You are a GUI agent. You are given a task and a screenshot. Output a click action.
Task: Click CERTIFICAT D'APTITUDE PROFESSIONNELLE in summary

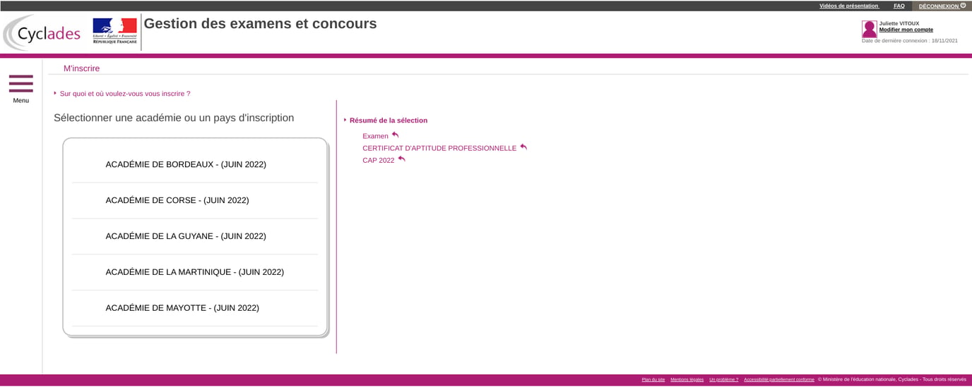[x=439, y=148]
